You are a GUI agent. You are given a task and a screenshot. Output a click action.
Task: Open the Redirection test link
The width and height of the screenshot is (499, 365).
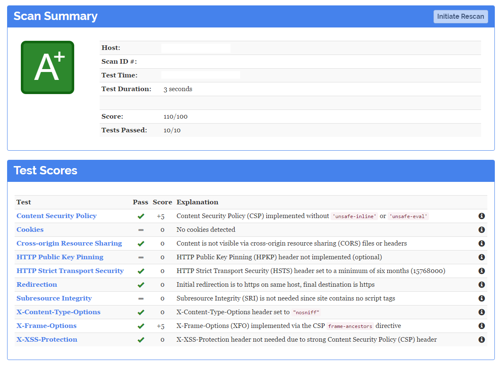[x=37, y=284]
